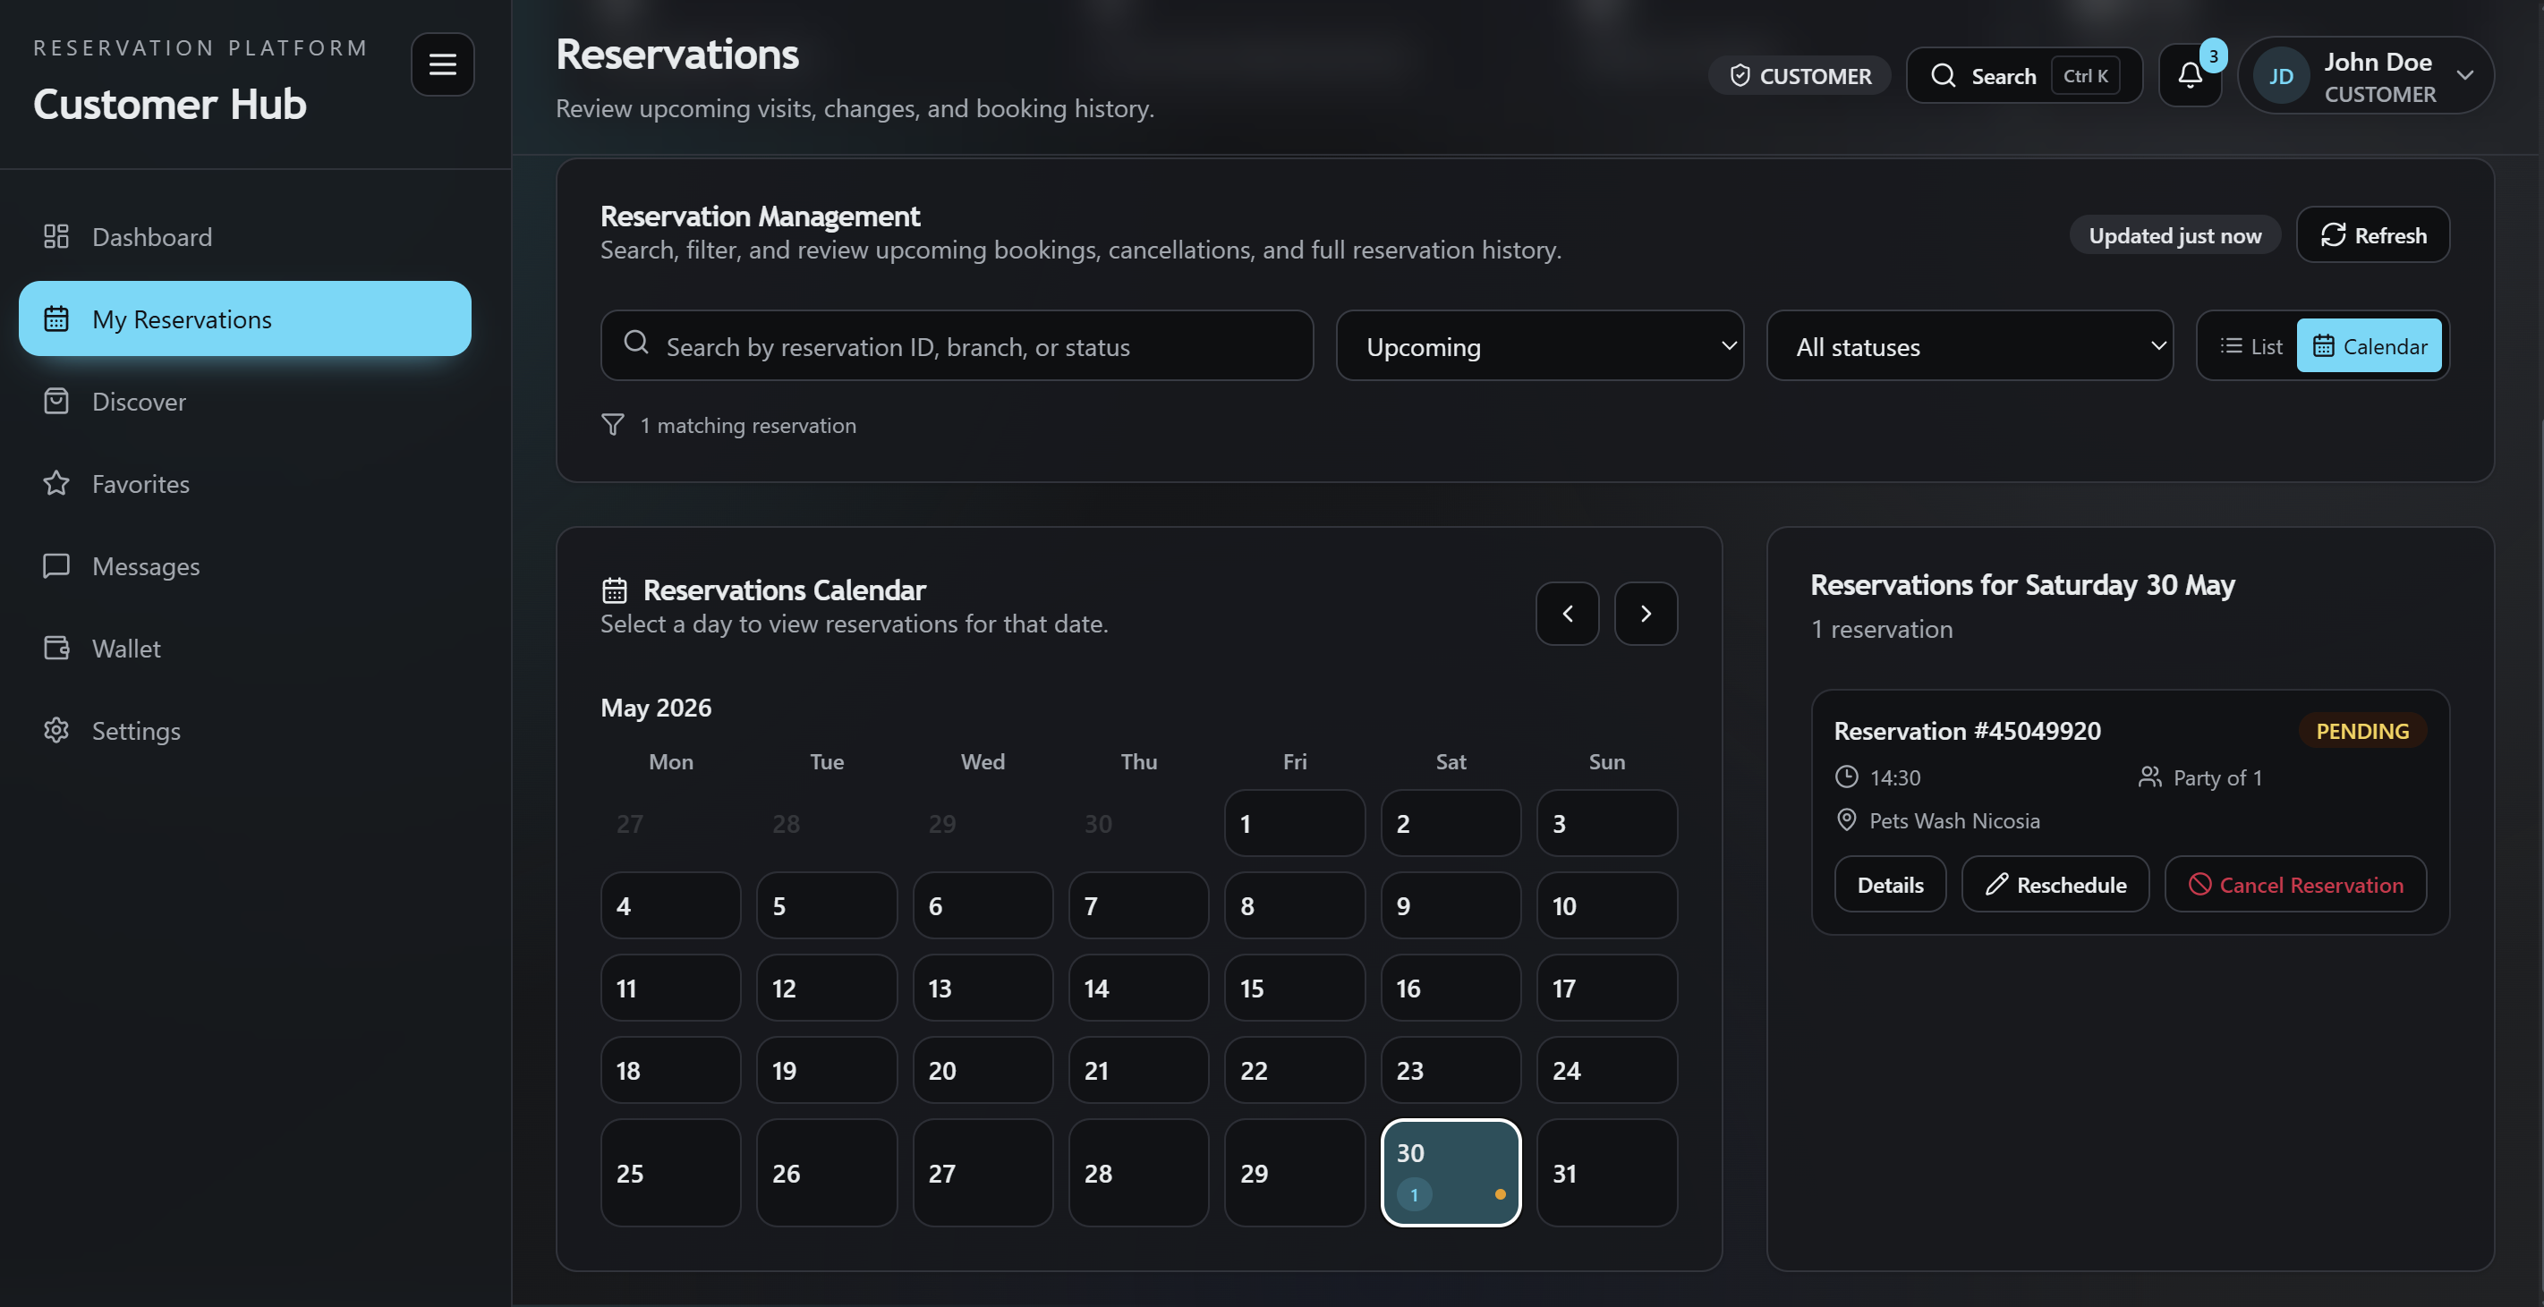2544x1307 pixels.
Task: Enable Calendar view mode
Action: point(2370,344)
